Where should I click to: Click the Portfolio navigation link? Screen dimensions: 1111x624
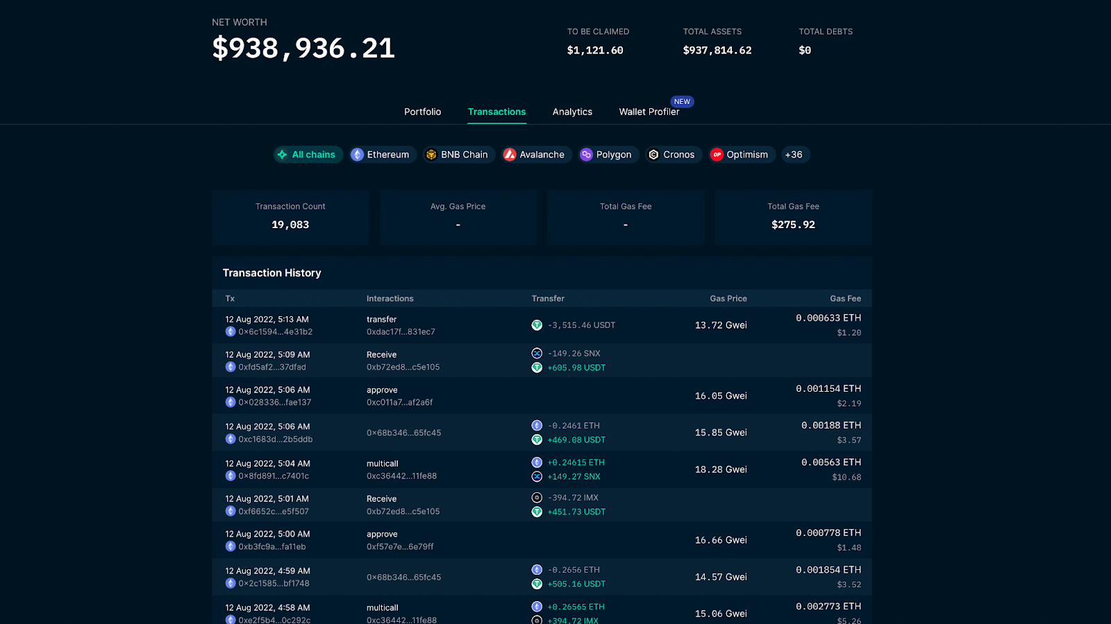[422, 112]
